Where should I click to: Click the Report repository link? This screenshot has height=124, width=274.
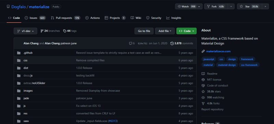(x=212, y=110)
